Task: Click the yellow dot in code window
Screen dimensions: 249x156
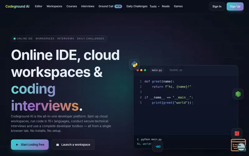Action: [141, 70]
